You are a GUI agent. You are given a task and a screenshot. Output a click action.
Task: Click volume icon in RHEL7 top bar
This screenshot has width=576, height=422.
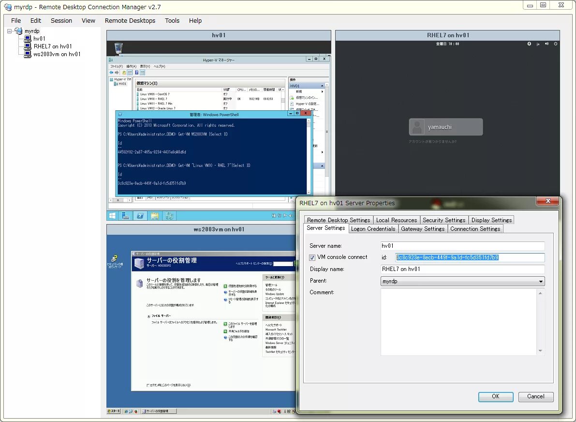(546, 44)
